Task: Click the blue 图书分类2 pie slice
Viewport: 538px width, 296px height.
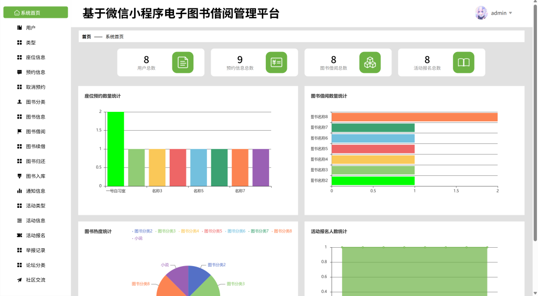Action: pos(198,276)
